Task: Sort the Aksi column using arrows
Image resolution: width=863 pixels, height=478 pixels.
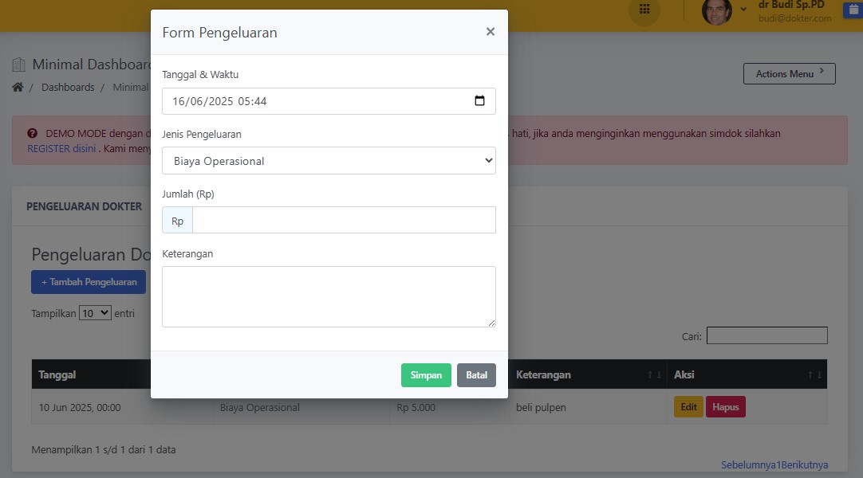Action: [x=814, y=374]
